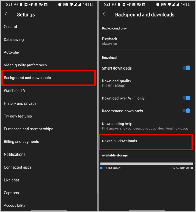This screenshot has width=196, height=212.
Task: Open Background and downloads settings entry
Action: (x=48, y=78)
